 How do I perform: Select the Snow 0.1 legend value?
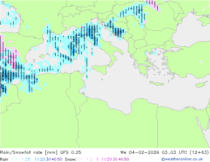click(79, 159)
